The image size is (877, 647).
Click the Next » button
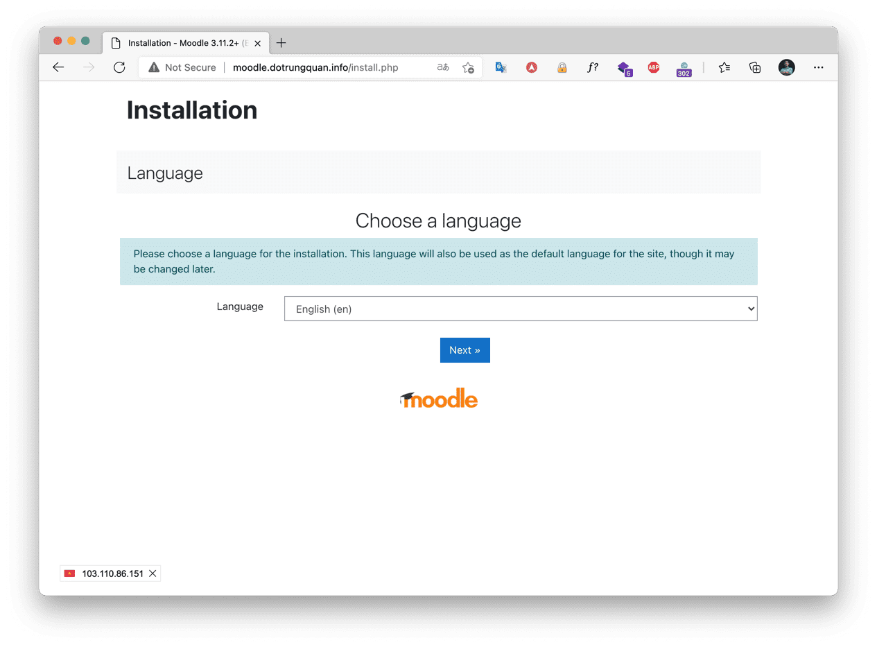point(464,350)
